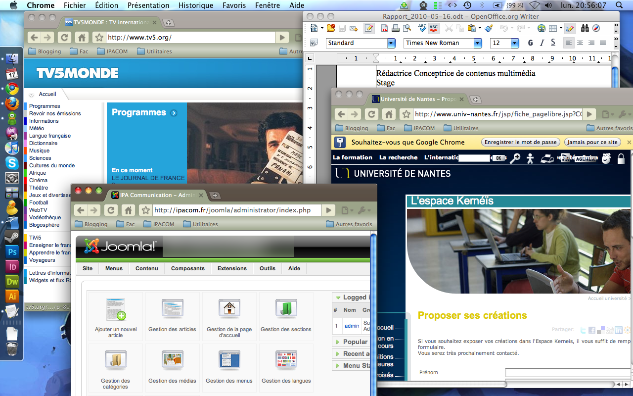Open Gestion de la page d'accueil icon
The height and width of the screenshot is (396, 633).
[x=229, y=317]
